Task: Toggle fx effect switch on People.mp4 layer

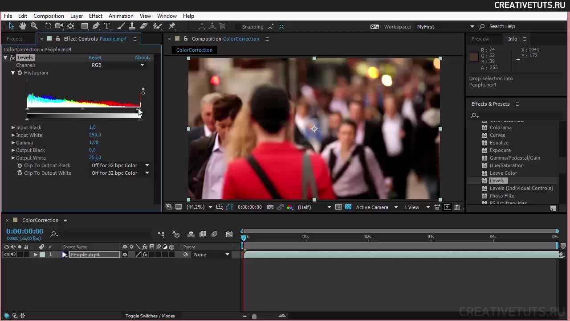Action: [x=145, y=255]
